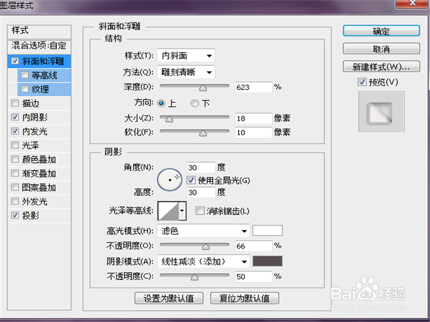Select the 光泽 style entry label
Screen dimensions: 430x322
point(31,145)
